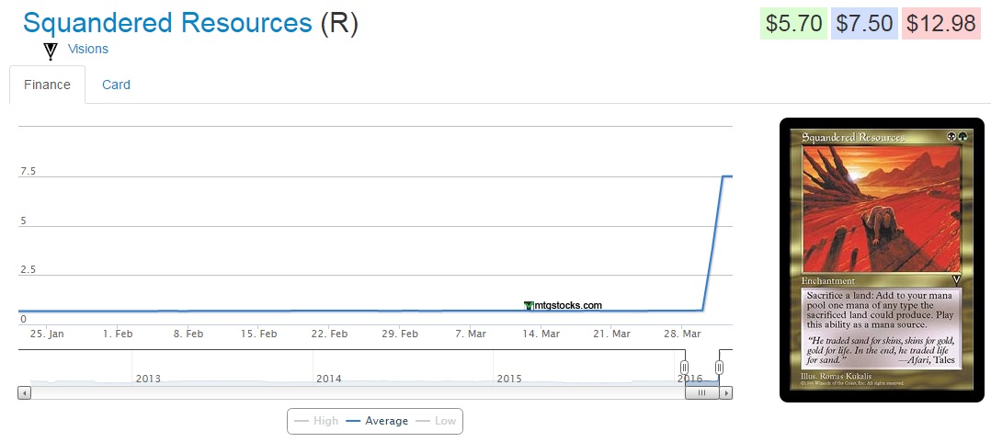Open the Card tab

pyautogui.click(x=116, y=85)
